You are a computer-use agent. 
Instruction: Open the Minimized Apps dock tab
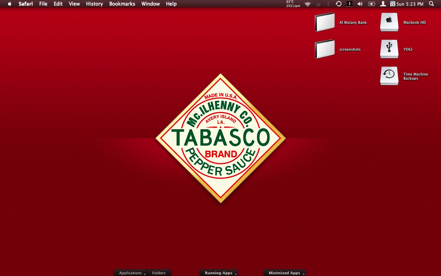[x=285, y=273]
